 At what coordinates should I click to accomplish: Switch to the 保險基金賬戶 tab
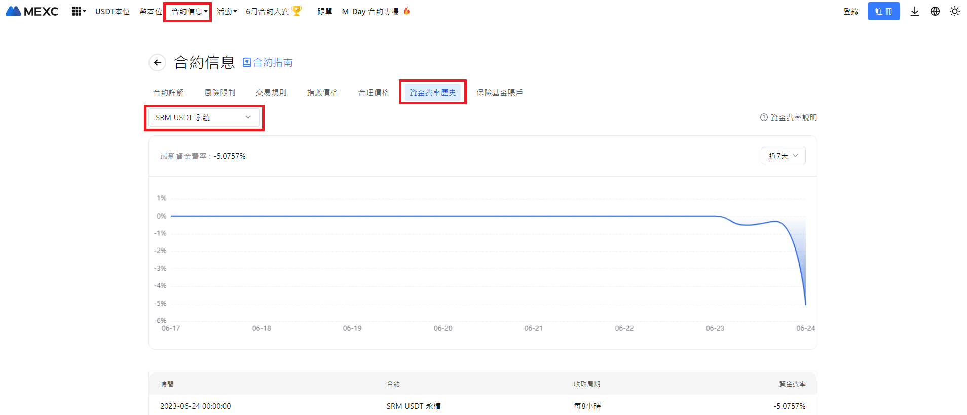[x=499, y=92]
